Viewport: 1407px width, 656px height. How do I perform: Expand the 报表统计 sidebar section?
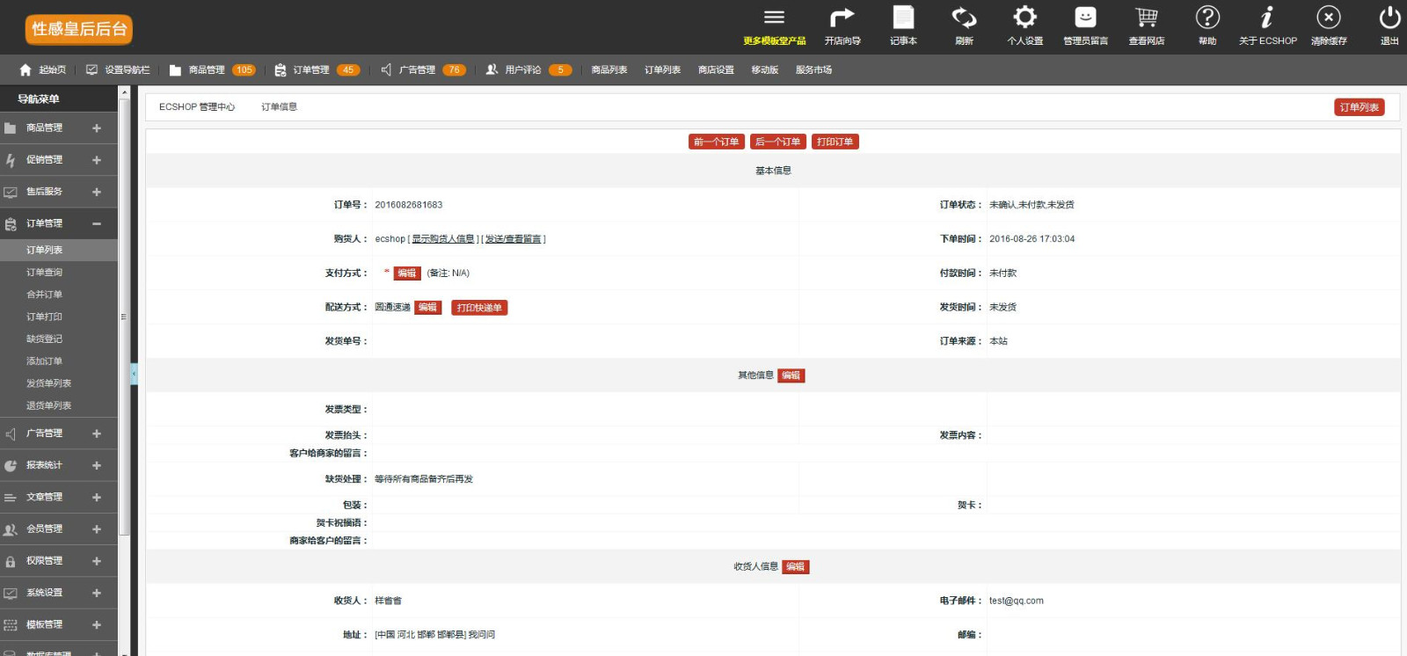coord(97,466)
